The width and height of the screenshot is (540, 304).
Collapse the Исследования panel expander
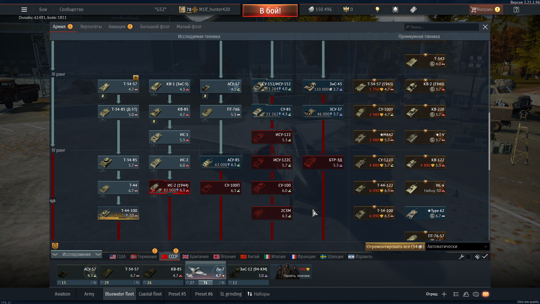[76, 254]
